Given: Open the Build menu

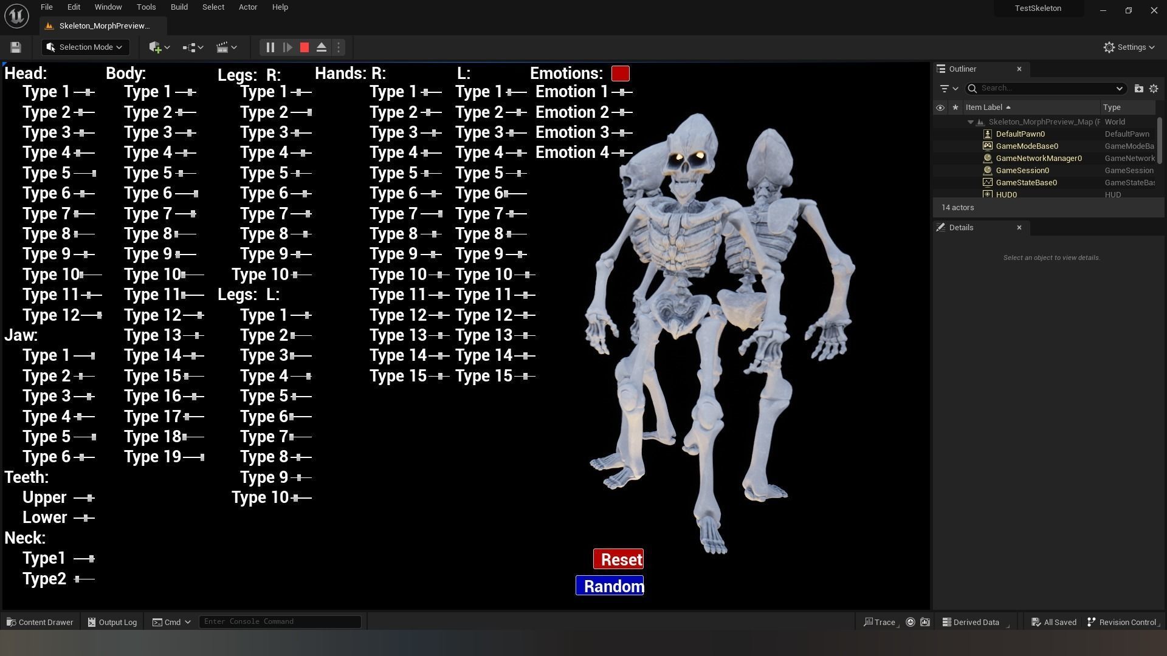Looking at the screenshot, I should point(179,7).
